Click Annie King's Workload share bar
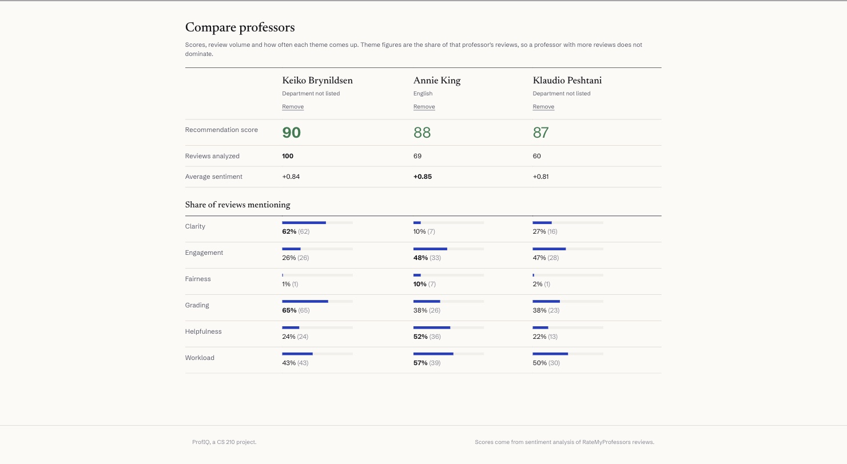847x464 pixels. 449,354
